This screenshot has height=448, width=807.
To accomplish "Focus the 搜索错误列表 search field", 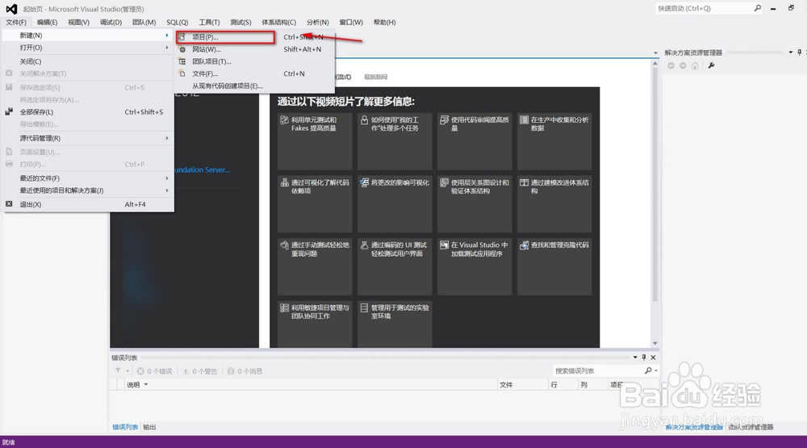I will click(598, 371).
